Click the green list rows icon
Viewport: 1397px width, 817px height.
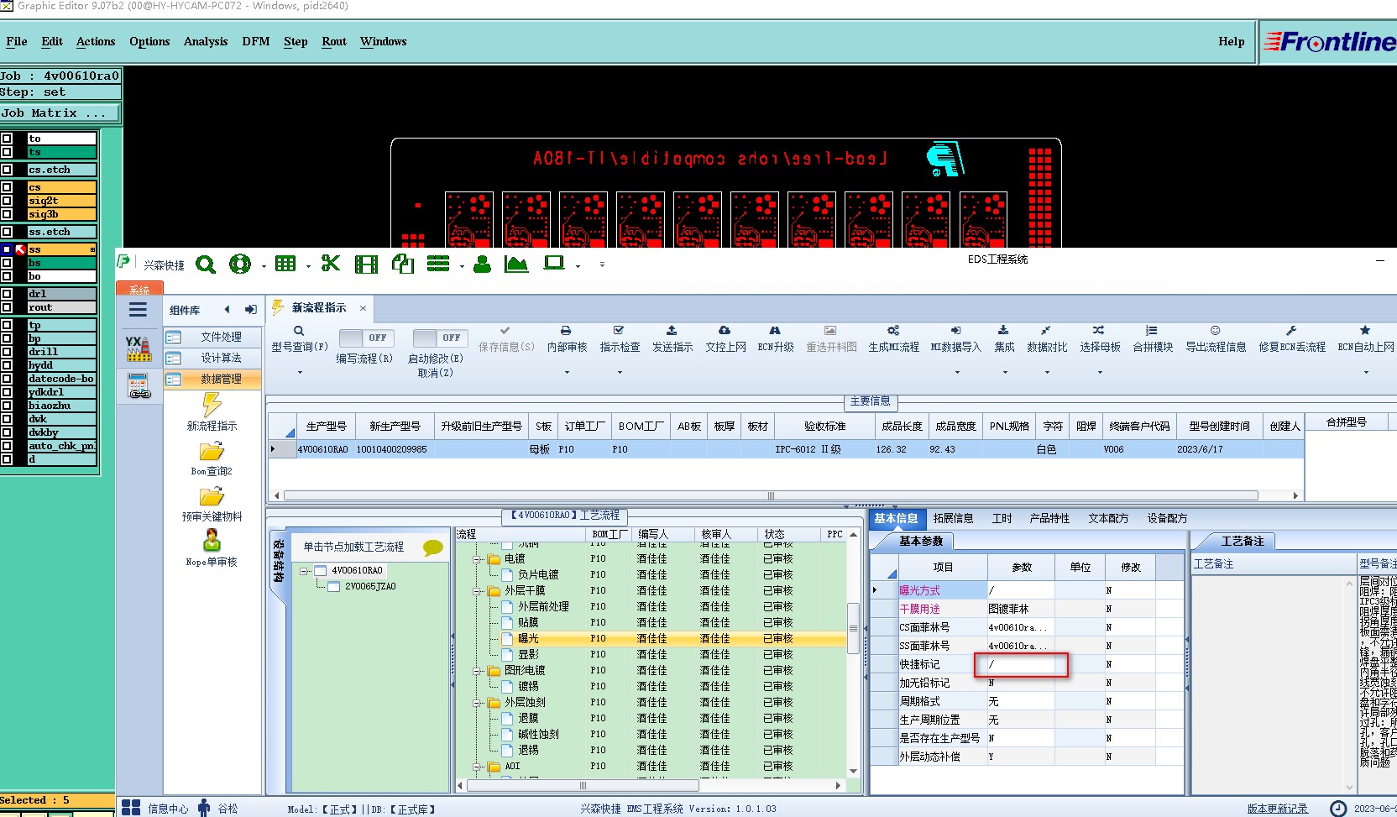pos(438,264)
